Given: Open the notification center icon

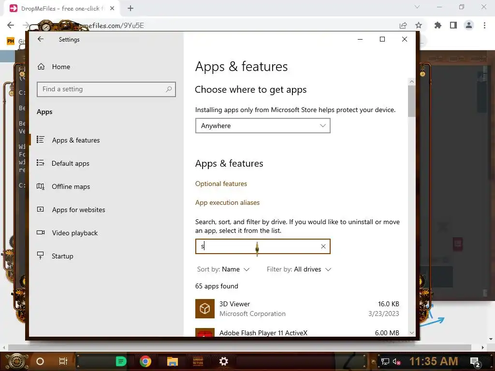Looking at the screenshot, I should 475,361.
